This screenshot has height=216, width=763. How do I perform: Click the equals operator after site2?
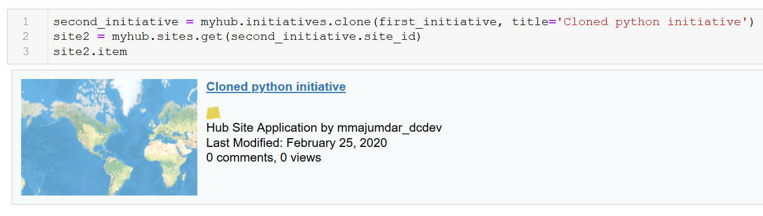(101, 37)
